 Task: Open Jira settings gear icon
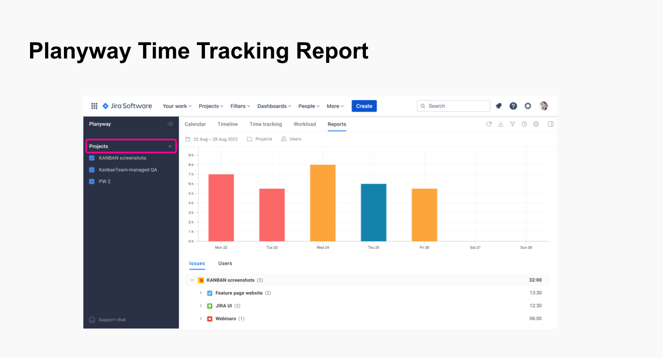[528, 106]
